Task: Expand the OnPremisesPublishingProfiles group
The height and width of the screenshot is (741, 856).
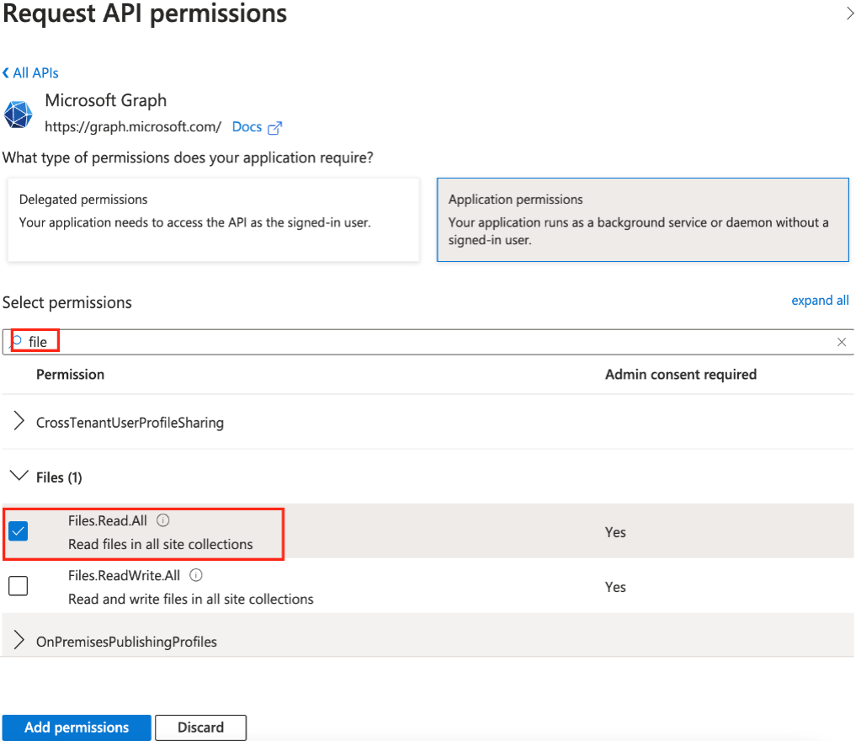Action: [x=19, y=640]
